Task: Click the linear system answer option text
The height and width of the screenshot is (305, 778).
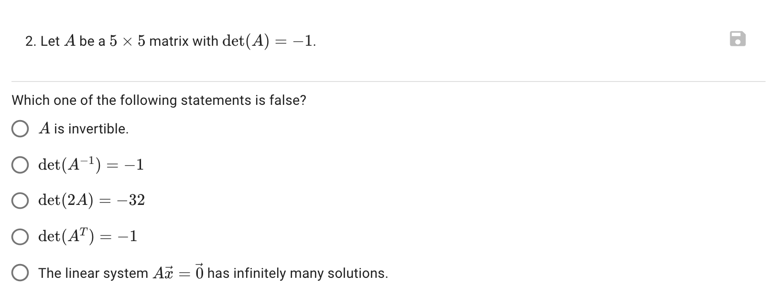Action: click(213, 273)
